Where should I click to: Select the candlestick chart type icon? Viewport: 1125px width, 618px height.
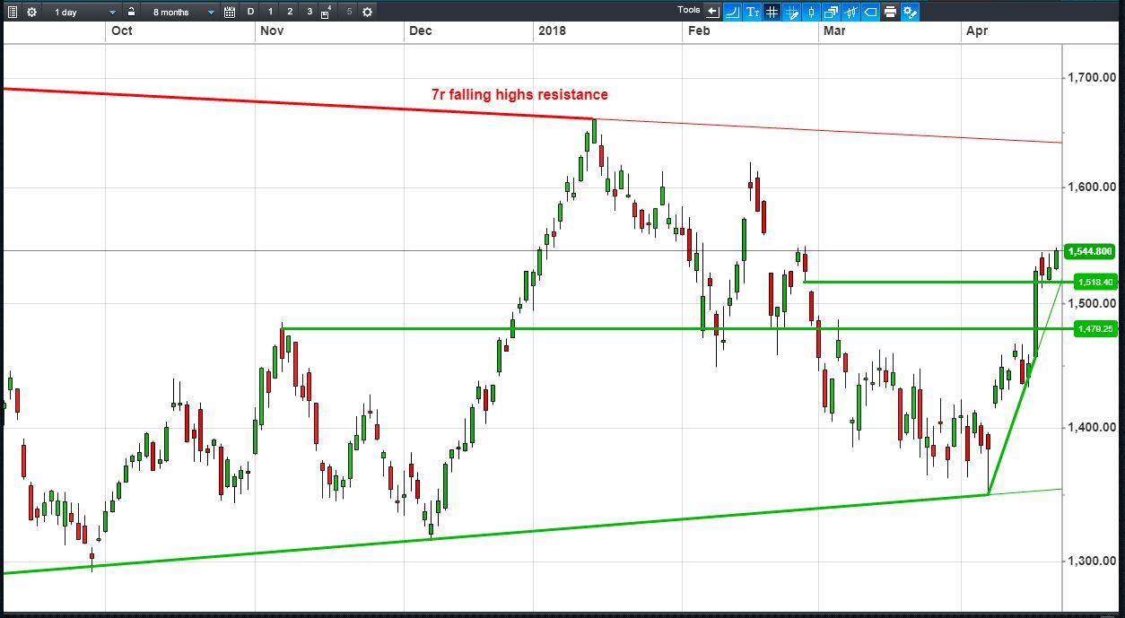click(x=811, y=12)
